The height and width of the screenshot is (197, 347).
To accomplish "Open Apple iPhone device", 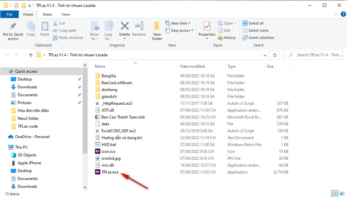I will 29,163.
